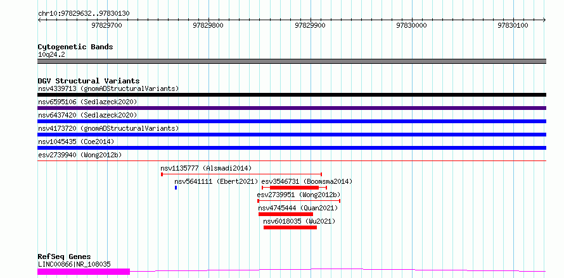The image size is (564, 278).
Task: Click the nsv4339713 (gnomADStructuralVariants) label
Action: pyautogui.click(x=108, y=88)
